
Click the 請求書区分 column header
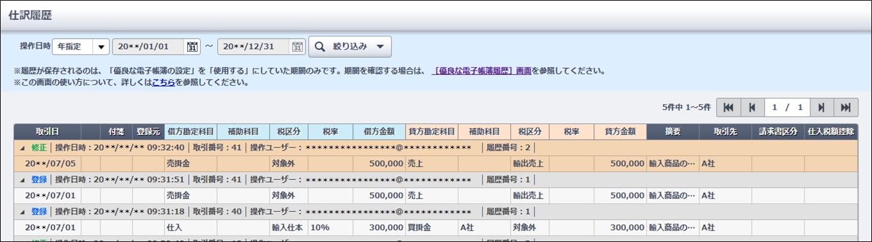coord(778,131)
